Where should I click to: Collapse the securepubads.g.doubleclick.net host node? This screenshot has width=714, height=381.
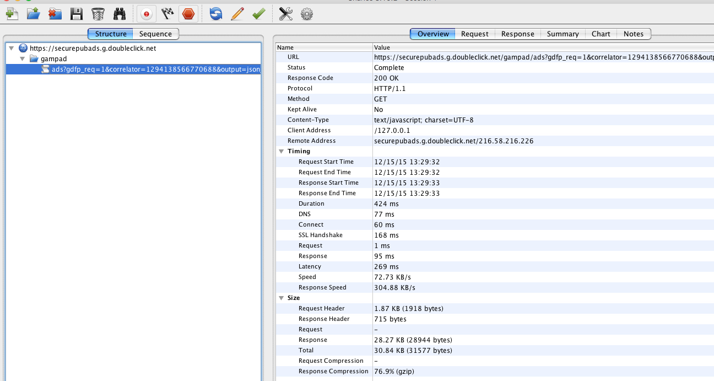11,48
